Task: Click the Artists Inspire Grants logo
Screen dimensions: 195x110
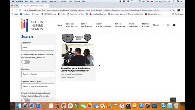Action: 32,25
